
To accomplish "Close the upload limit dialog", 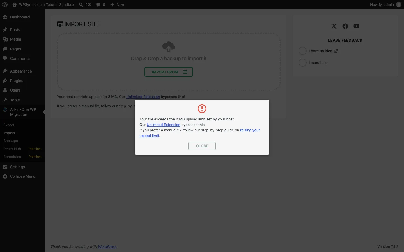I will point(202,146).
